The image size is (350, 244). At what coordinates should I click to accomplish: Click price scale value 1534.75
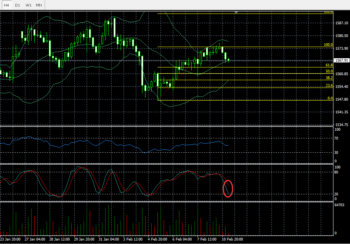[x=342, y=125]
